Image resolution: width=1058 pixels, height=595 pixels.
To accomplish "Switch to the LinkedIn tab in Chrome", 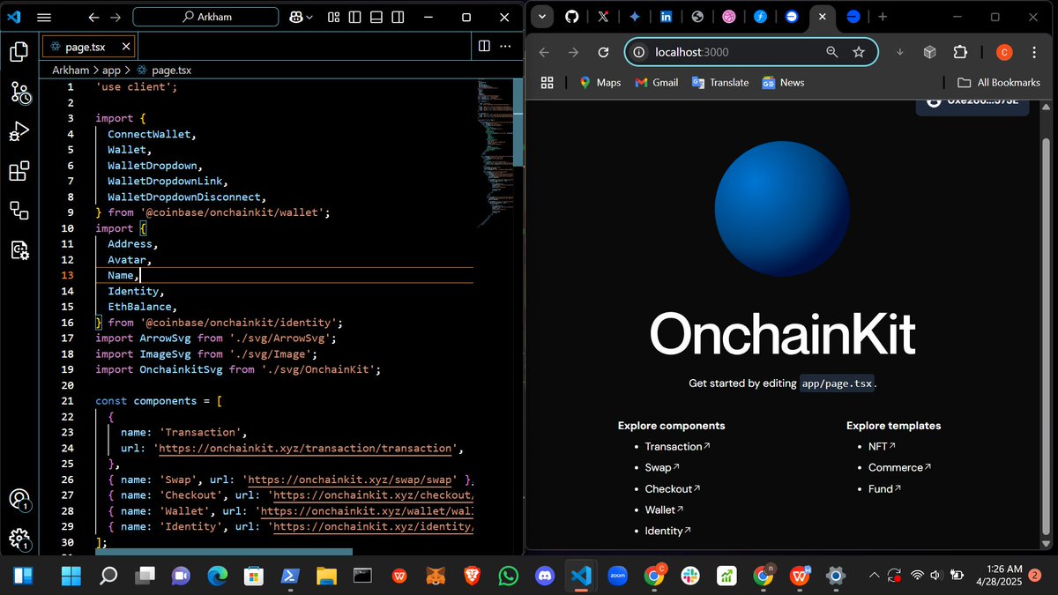I will click(666, 17).
